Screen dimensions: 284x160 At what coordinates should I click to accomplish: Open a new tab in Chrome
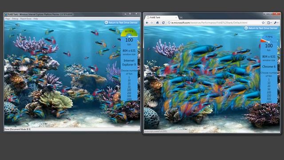181,17
